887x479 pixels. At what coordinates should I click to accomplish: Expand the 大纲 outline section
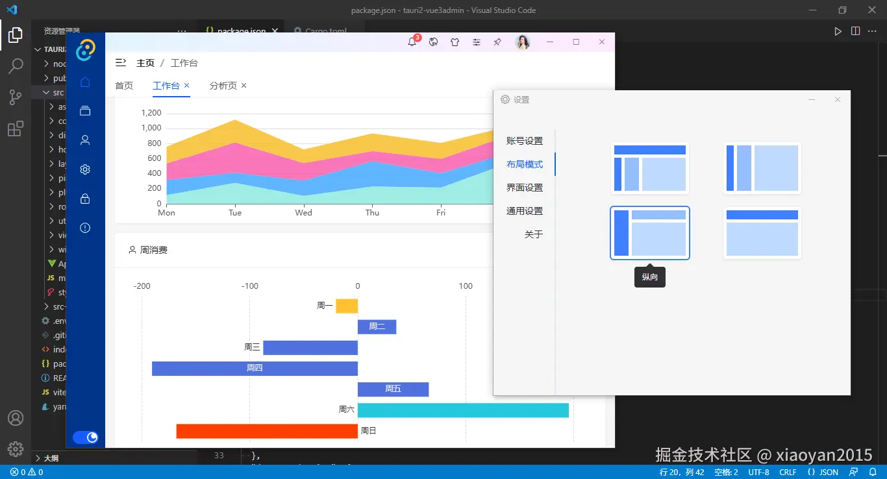click(x=47, y=458)
